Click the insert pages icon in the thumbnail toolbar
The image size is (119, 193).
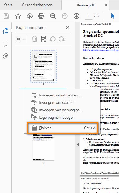[x=43, y=39]
